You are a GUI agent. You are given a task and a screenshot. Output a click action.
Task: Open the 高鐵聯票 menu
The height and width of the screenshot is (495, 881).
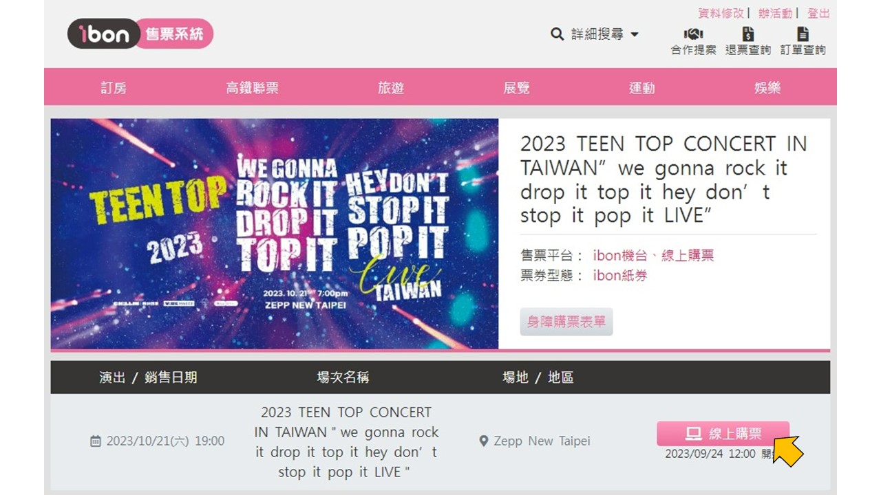click(x=253, y=87)
